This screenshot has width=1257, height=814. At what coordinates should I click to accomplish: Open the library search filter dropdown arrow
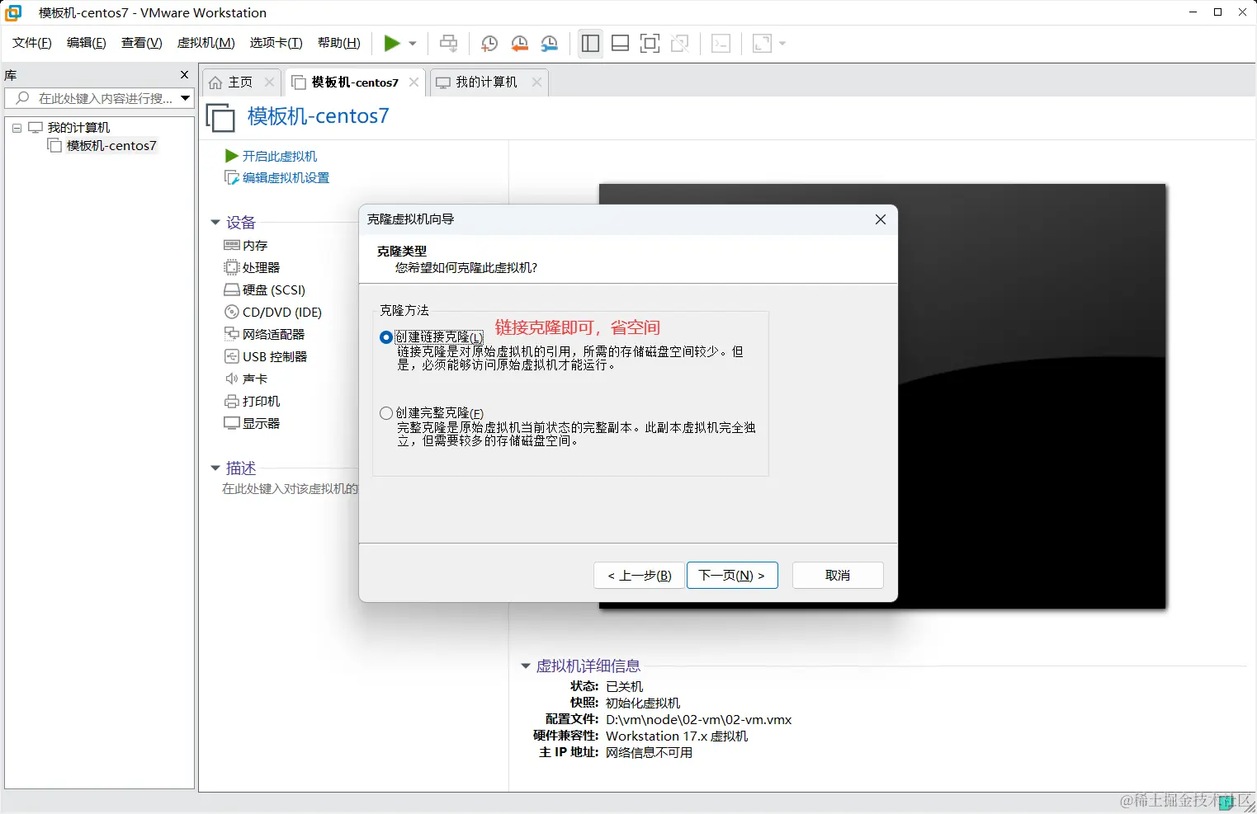click(x=186, y=98)
